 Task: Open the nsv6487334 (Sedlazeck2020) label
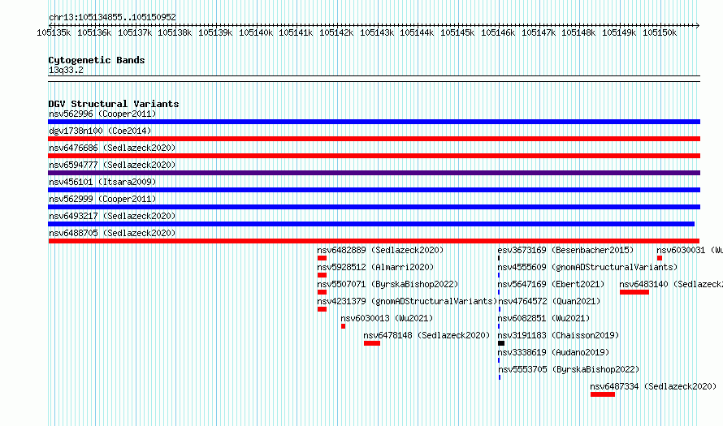[654, 386]
